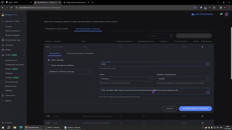Toggle switch on the last command row
232x130 pixels.
click(x=48, y=123)
